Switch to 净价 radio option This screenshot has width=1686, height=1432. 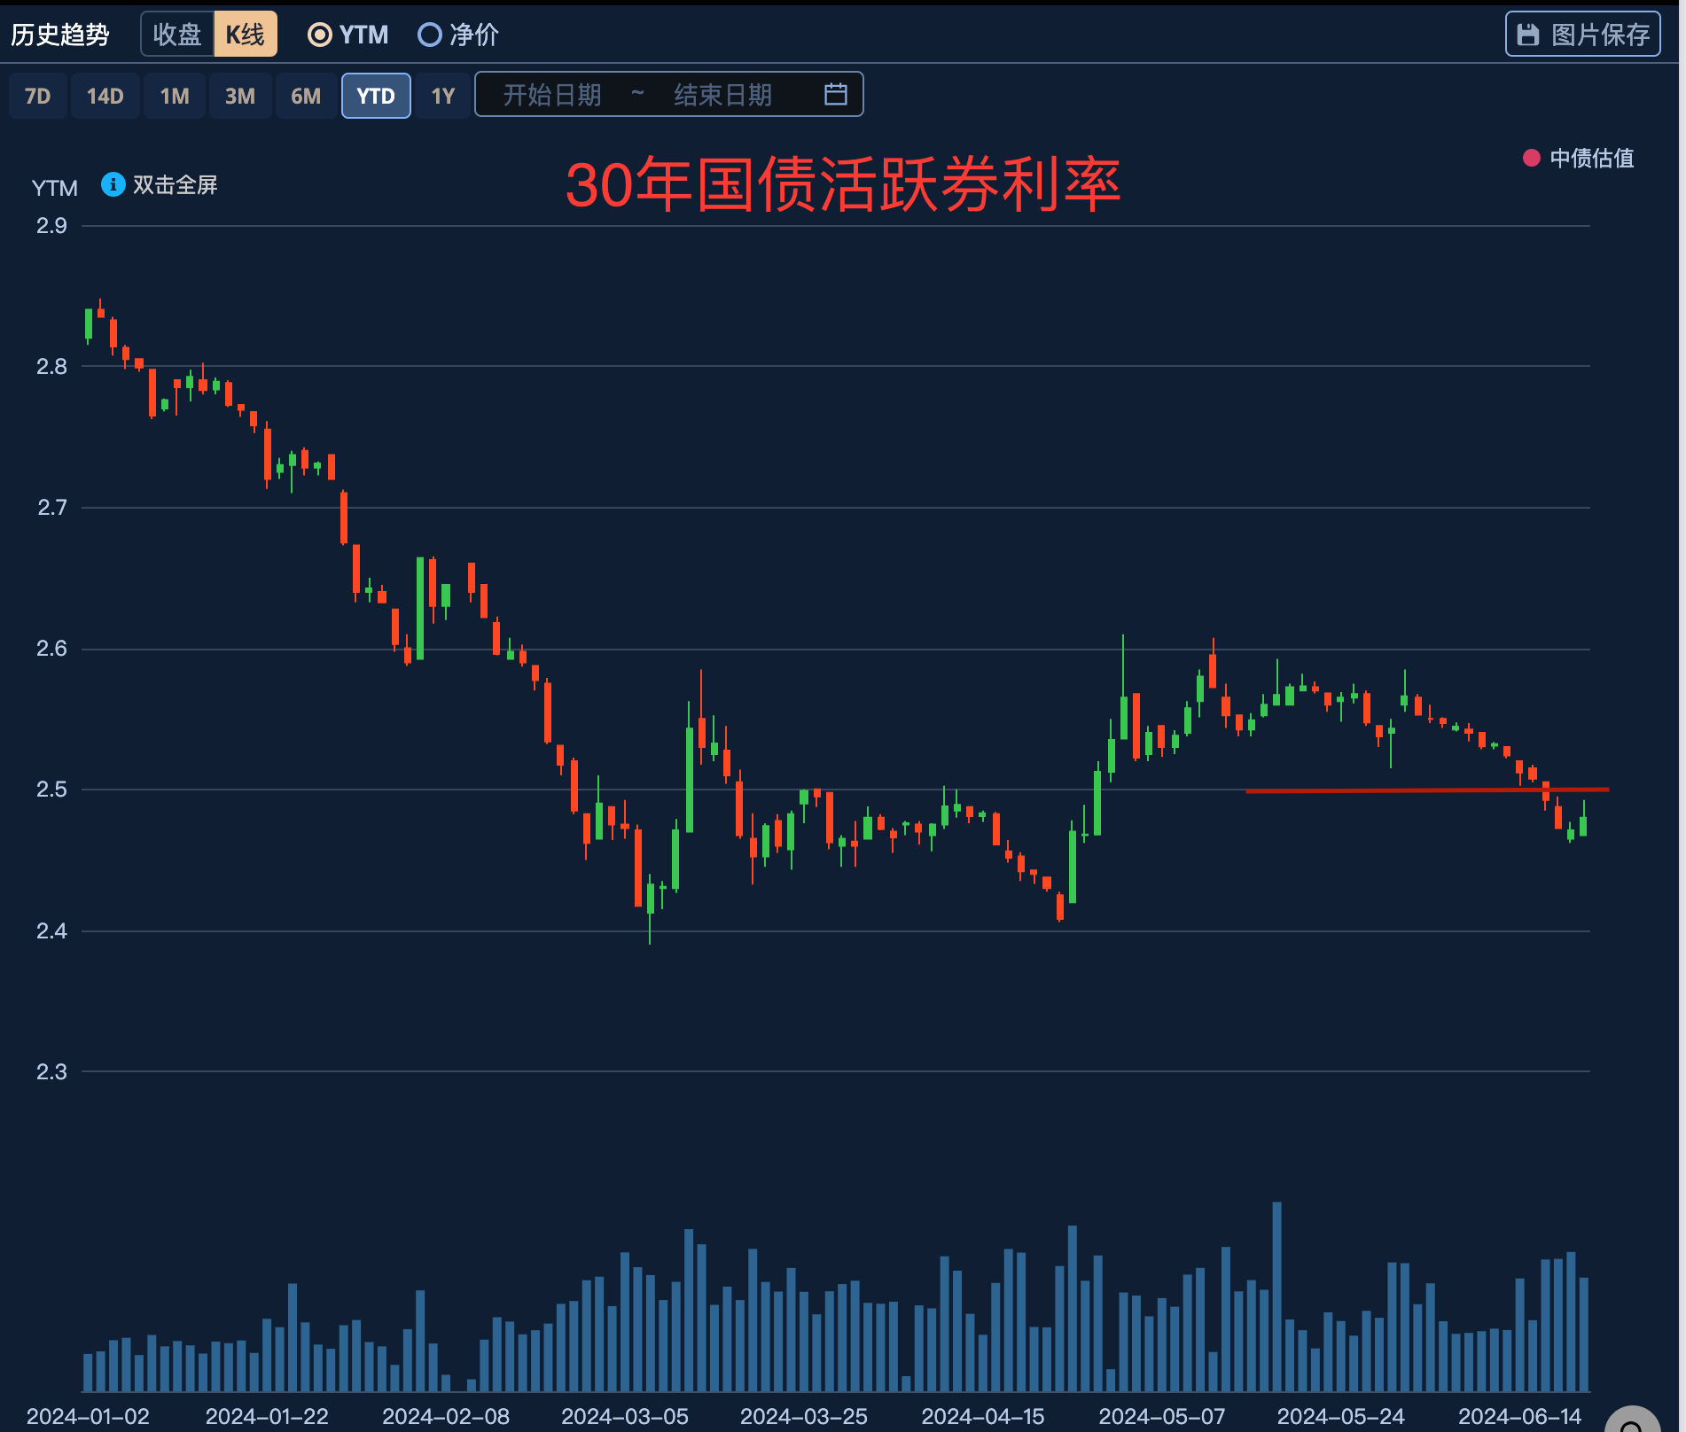tap(431, 35)
